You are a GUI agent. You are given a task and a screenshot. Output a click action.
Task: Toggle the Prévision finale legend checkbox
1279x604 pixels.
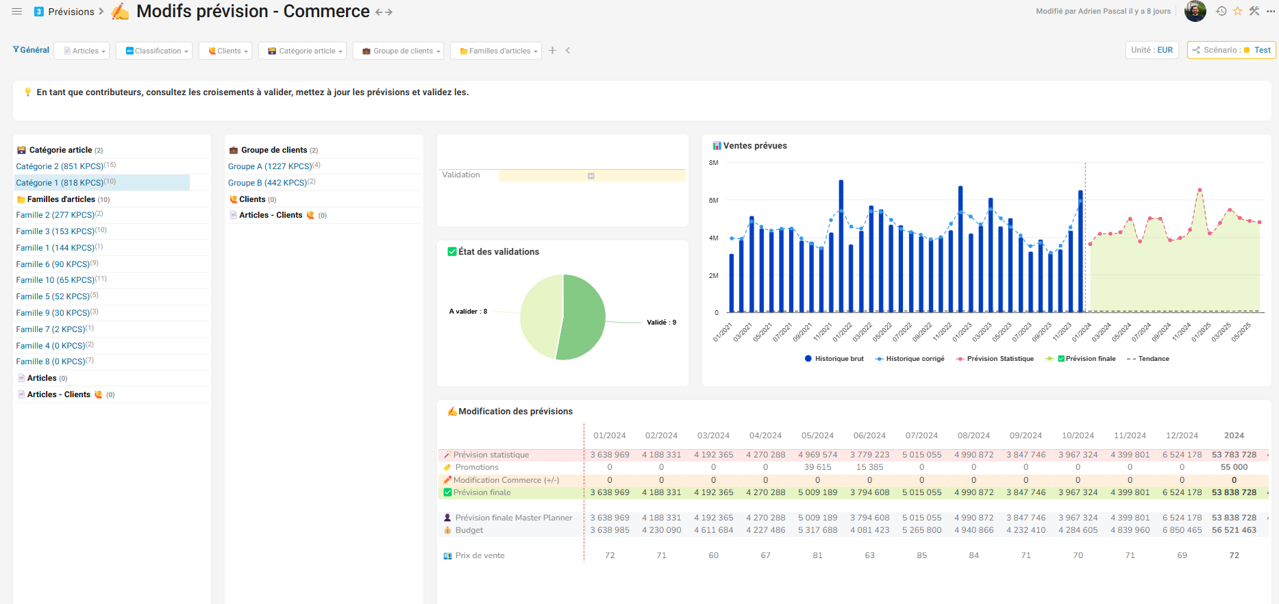pyautogui.click(x=1061, y=359)
